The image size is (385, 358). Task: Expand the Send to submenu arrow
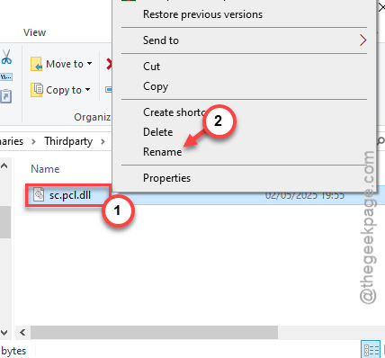tap(363, 40)
